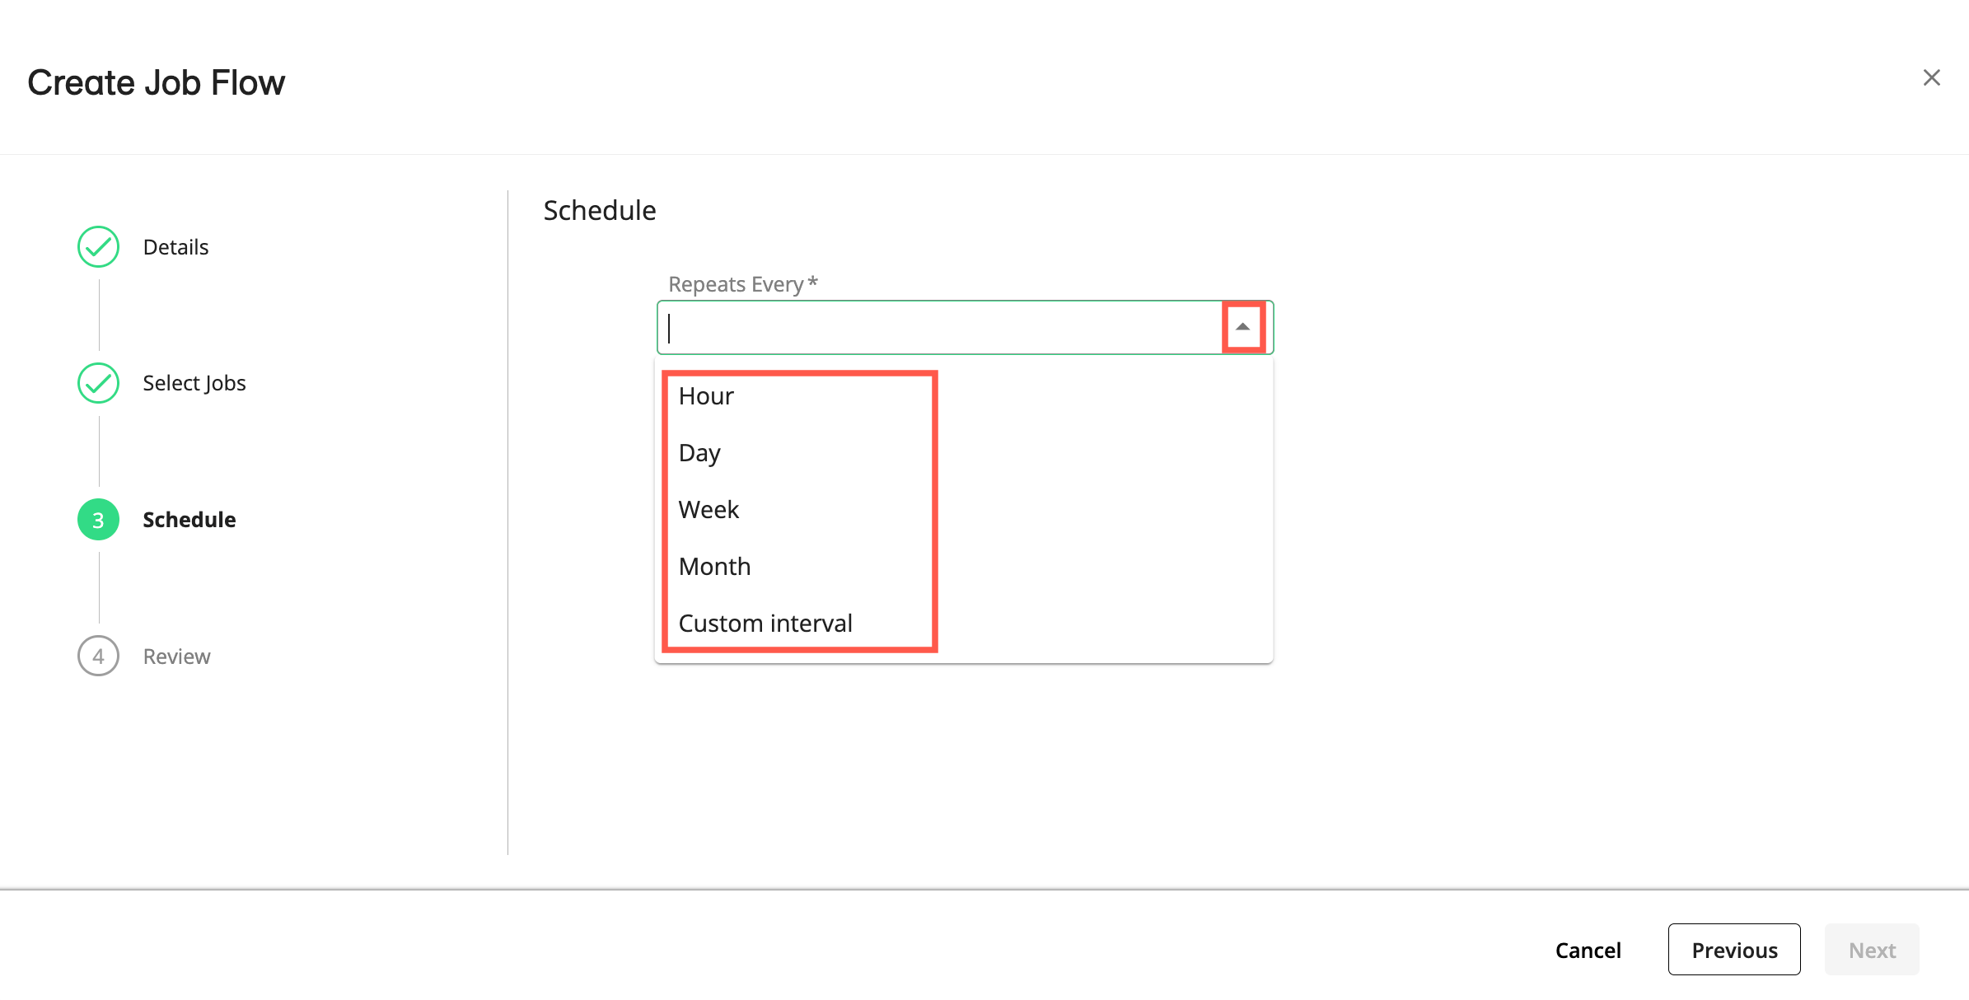Open the Schedule step

[x=189, y=520]
